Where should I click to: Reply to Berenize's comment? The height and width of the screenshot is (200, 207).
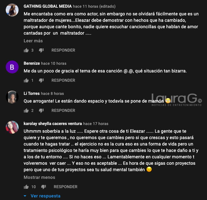click(63, 80)
